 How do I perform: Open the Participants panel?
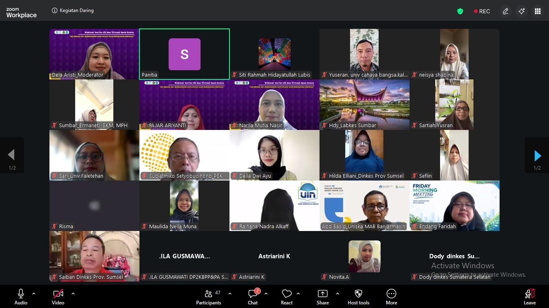[x=208, y=297]
